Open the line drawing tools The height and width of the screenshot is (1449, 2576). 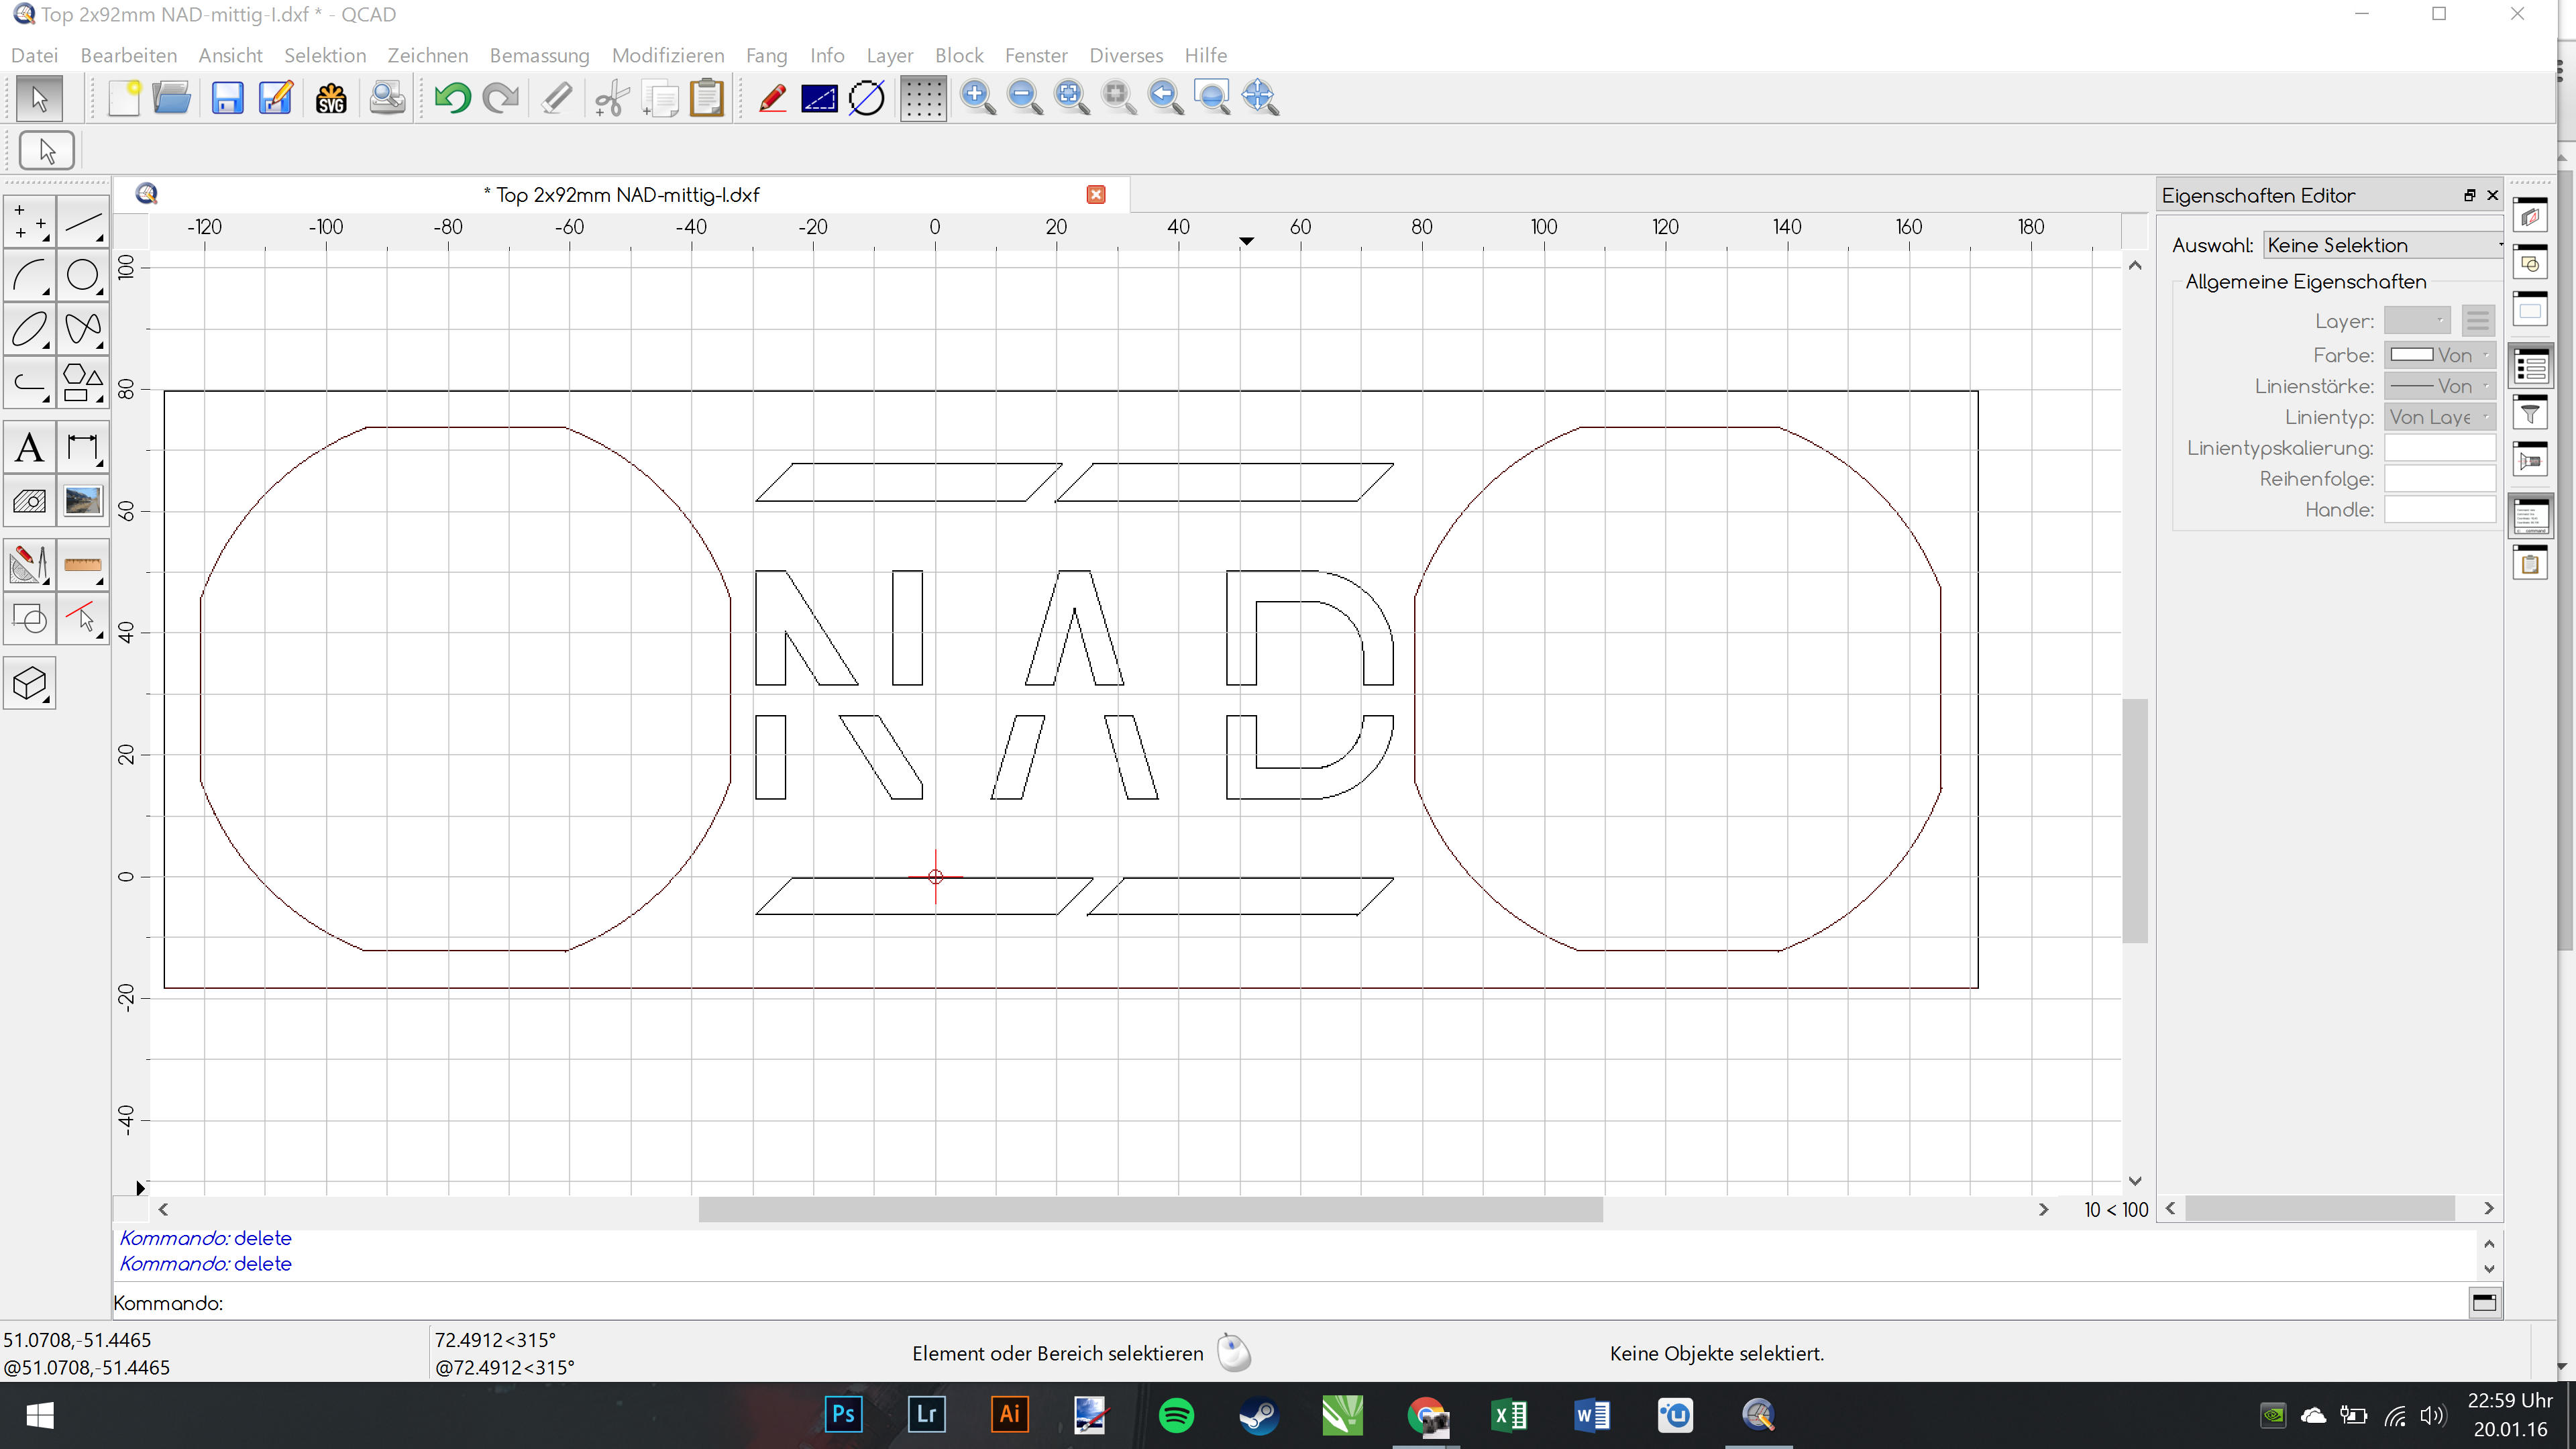(x=83, y=222)
